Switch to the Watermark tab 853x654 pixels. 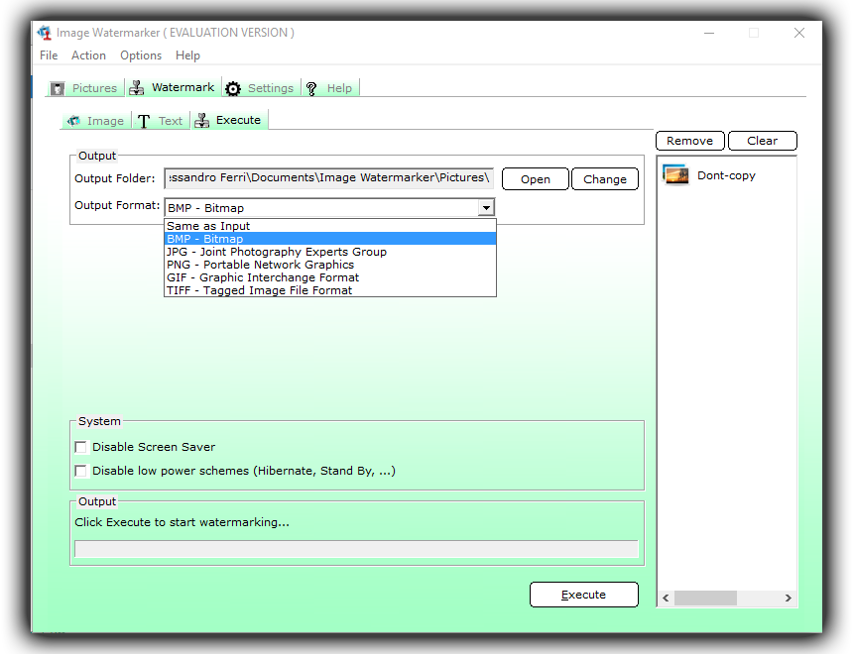tap(173, 87)
